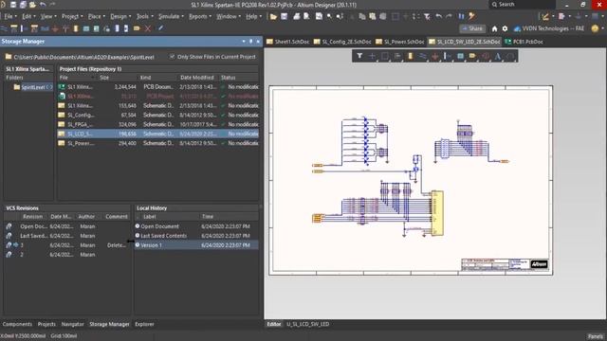Open the Place menu

coord(97,17)
